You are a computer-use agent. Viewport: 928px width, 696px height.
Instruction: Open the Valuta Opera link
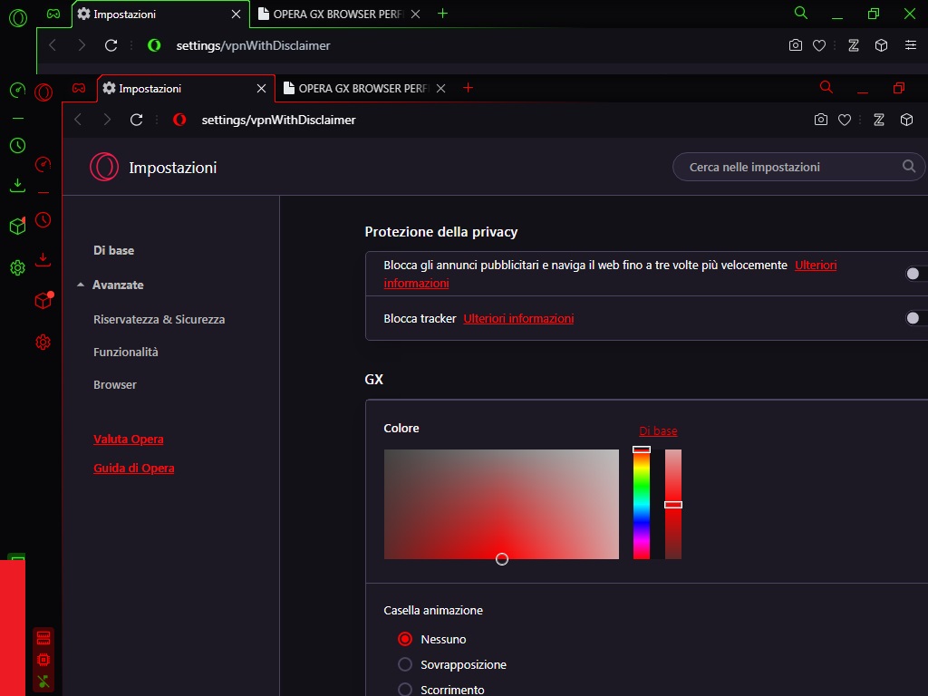[x=129, y=440]
